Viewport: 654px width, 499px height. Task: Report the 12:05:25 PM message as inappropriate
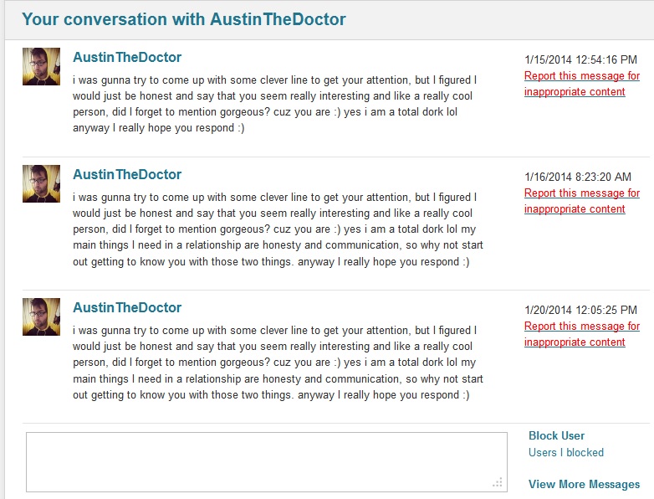tap(582, 334)
